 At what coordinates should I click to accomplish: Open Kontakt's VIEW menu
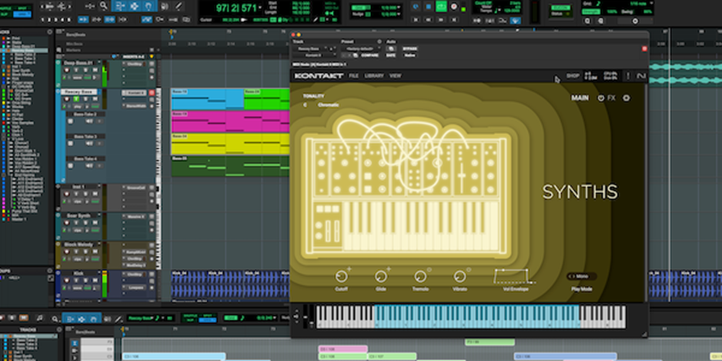tap(395, 75)
